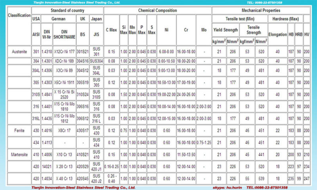Select the 'Yield Strength' header
The height and width of the screenshot is (190, 317).
(x=225, y=30)
